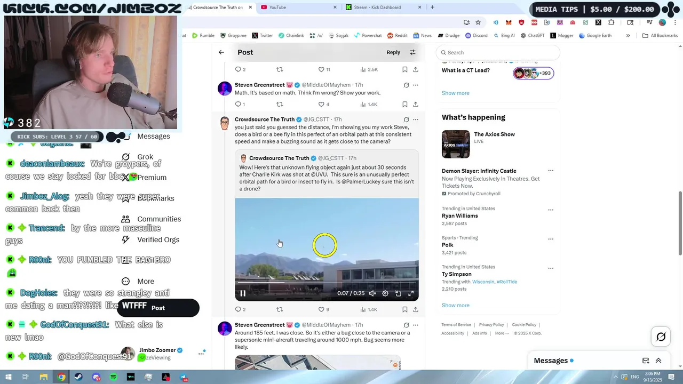683x384 pixels.
Task: Open the Powerchat bookmark
Action: [368, 36]
